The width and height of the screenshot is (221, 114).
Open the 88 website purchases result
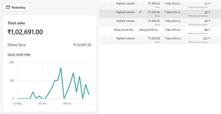[206, 30]
